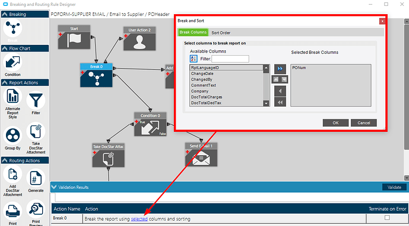Click the remove all columns double-left arrow

280,102
